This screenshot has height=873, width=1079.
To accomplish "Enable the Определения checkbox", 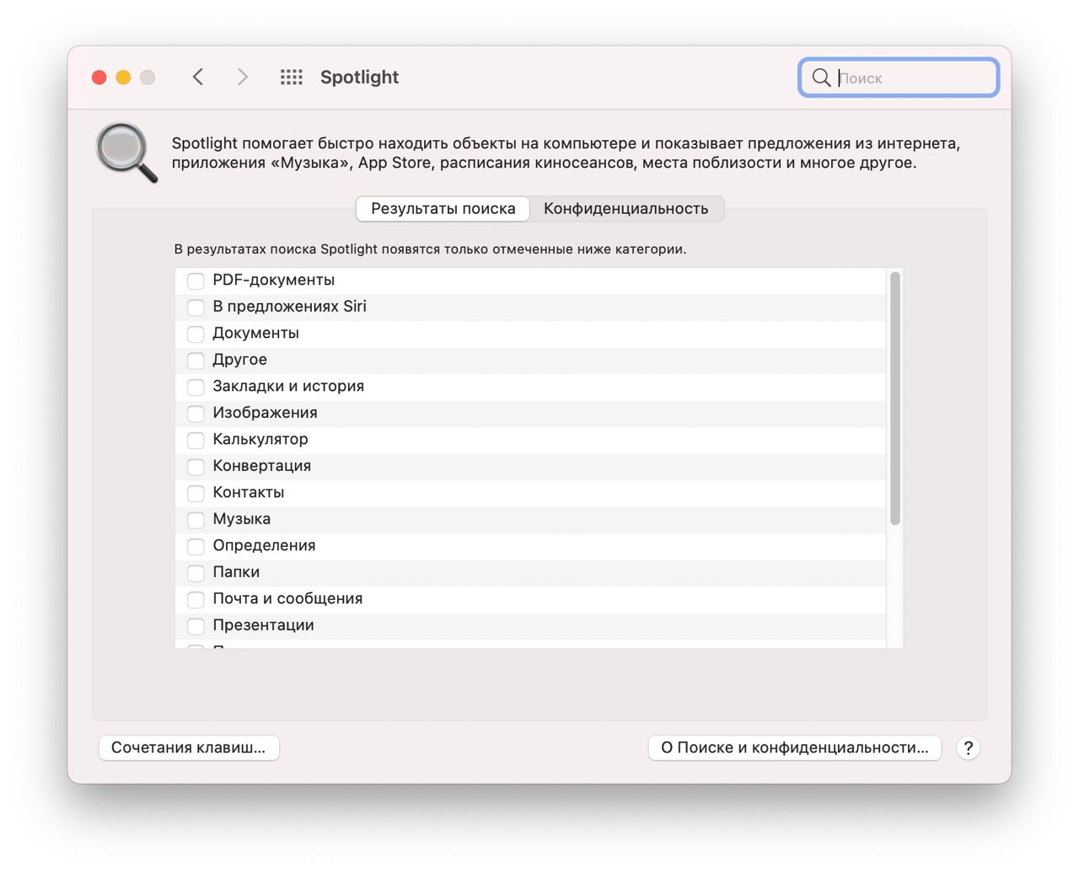I will point(196,546).
